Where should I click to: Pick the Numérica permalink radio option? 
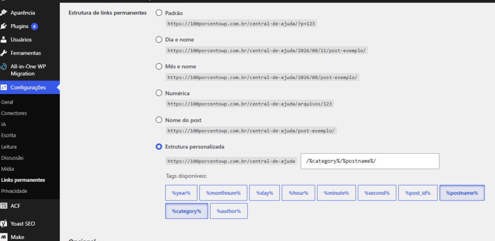159,93
